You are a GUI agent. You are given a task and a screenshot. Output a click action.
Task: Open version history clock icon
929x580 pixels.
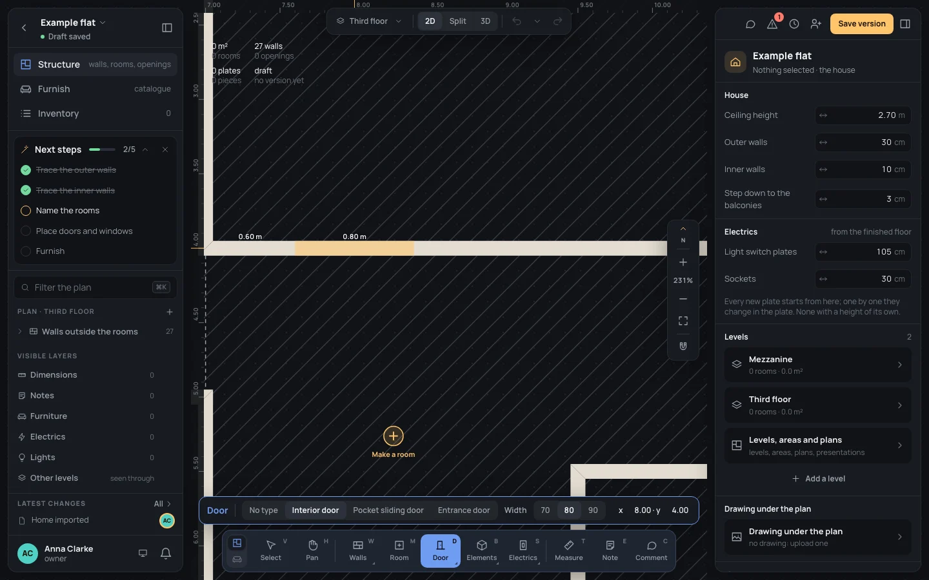(x=794, y=24)
